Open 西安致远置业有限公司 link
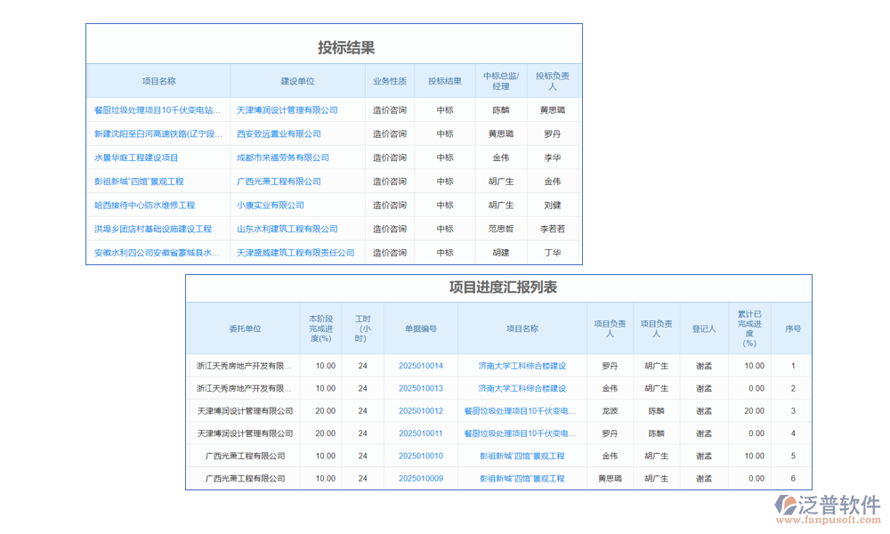This screenshot has height=534, width=890. pos(280,133)
